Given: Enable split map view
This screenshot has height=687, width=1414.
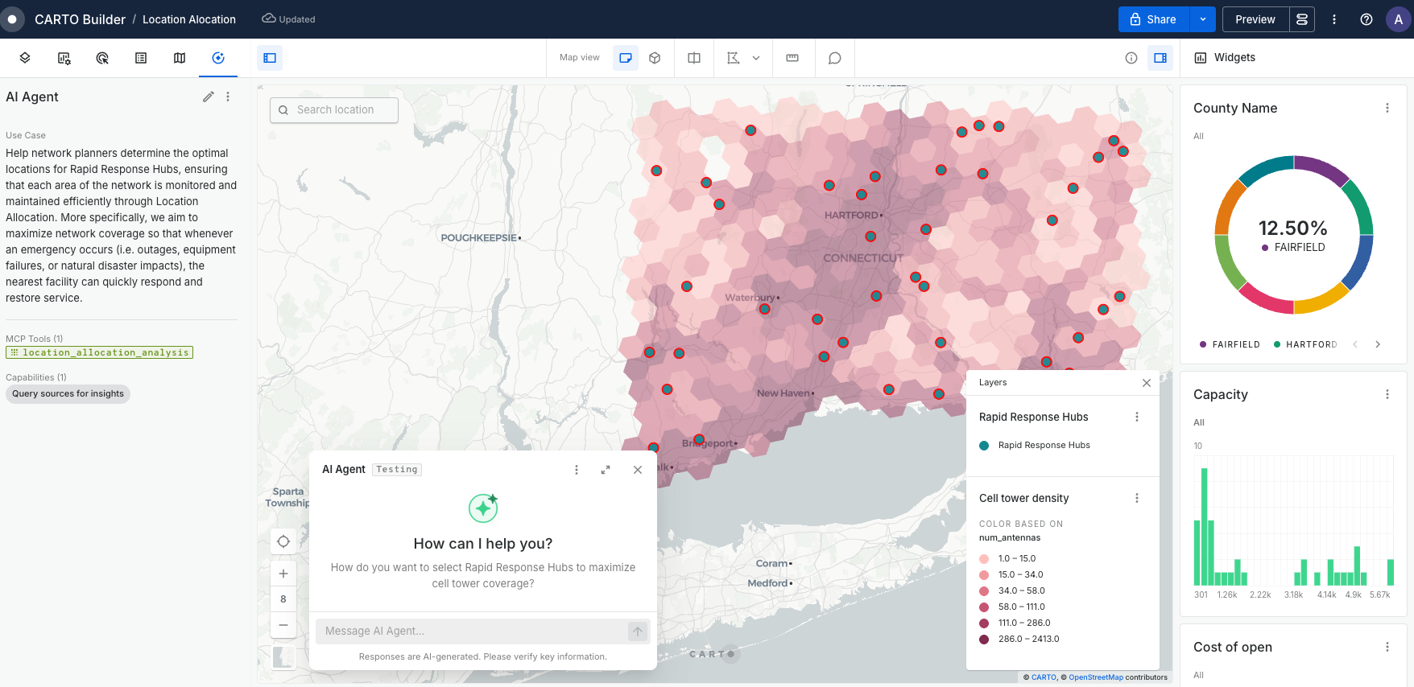Looking at the screenshot, I should (x=693, y=58).
